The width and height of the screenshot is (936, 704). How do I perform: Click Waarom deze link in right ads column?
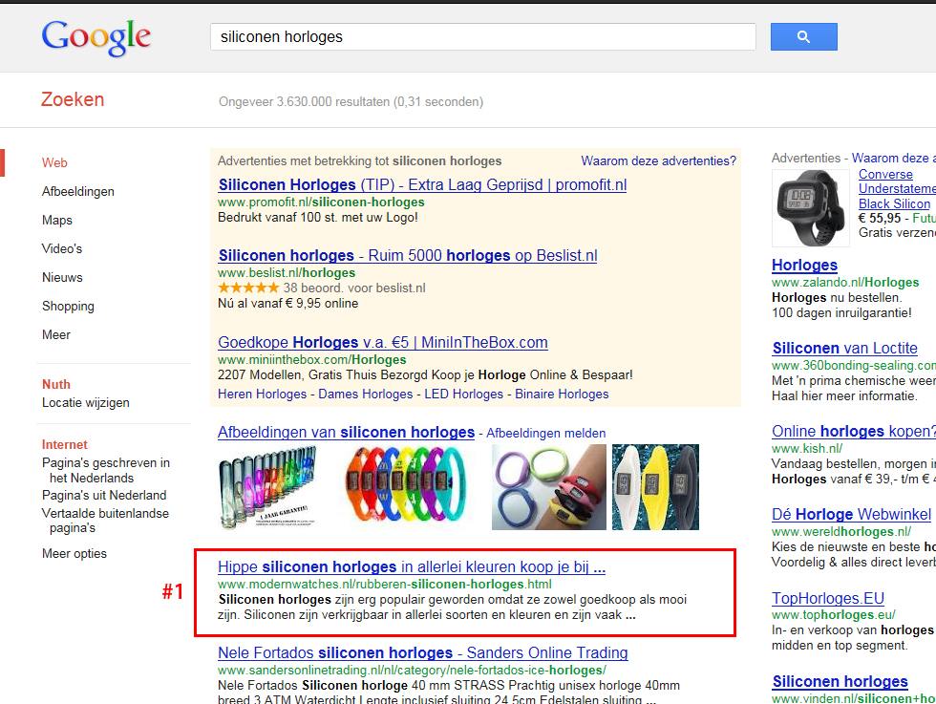point(894,159)
